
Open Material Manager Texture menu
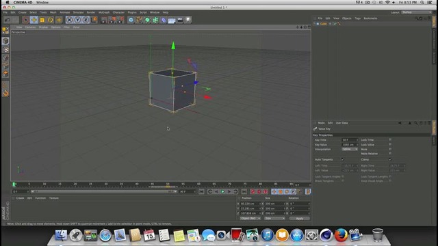click(54, 198)
